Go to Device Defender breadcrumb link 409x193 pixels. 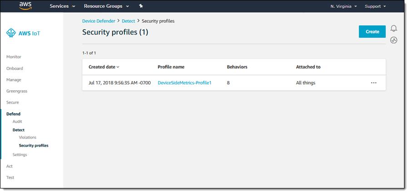click(99, 21)
